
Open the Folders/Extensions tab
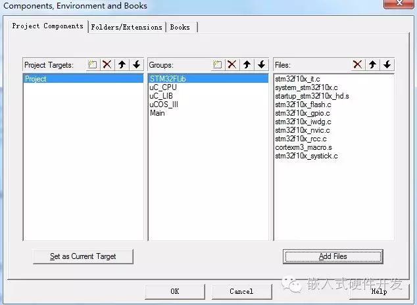coord(126,27)
